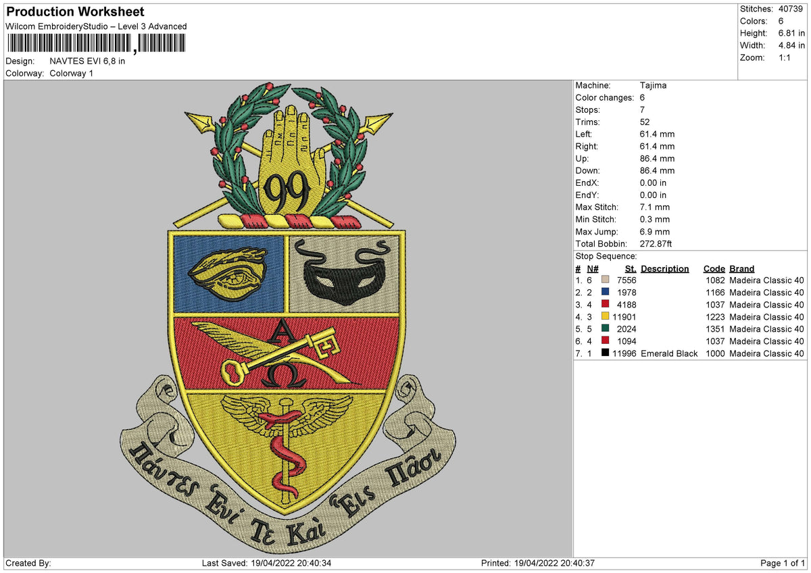811x573 pixels.
Task: Click the Brand column header
Action: [742, 268]
